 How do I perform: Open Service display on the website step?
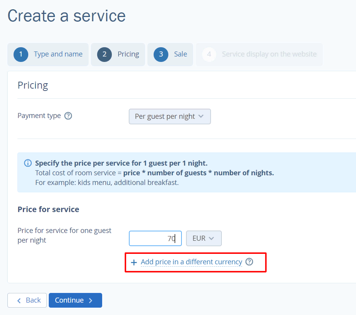point(259,55)
